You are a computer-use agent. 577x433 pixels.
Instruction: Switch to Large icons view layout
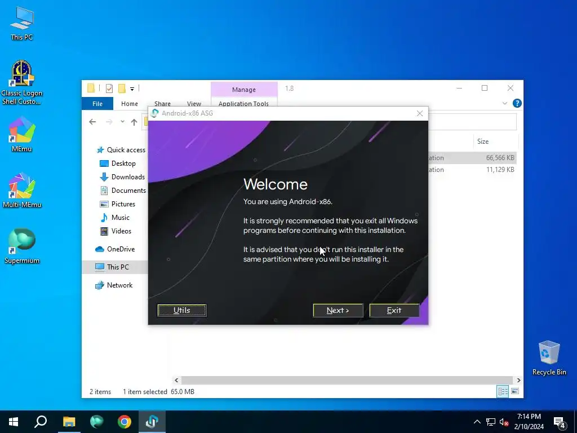click(x=515, y=391)
